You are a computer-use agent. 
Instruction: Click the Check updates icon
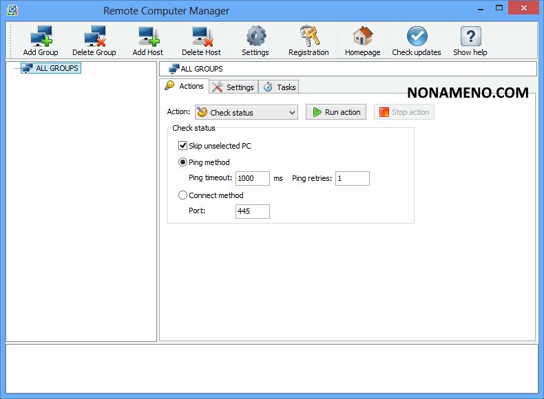coord(417,36)
